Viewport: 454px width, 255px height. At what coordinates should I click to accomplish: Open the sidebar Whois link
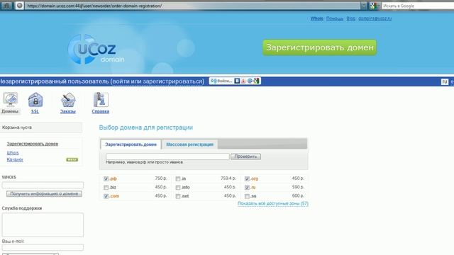pos(13,153)
